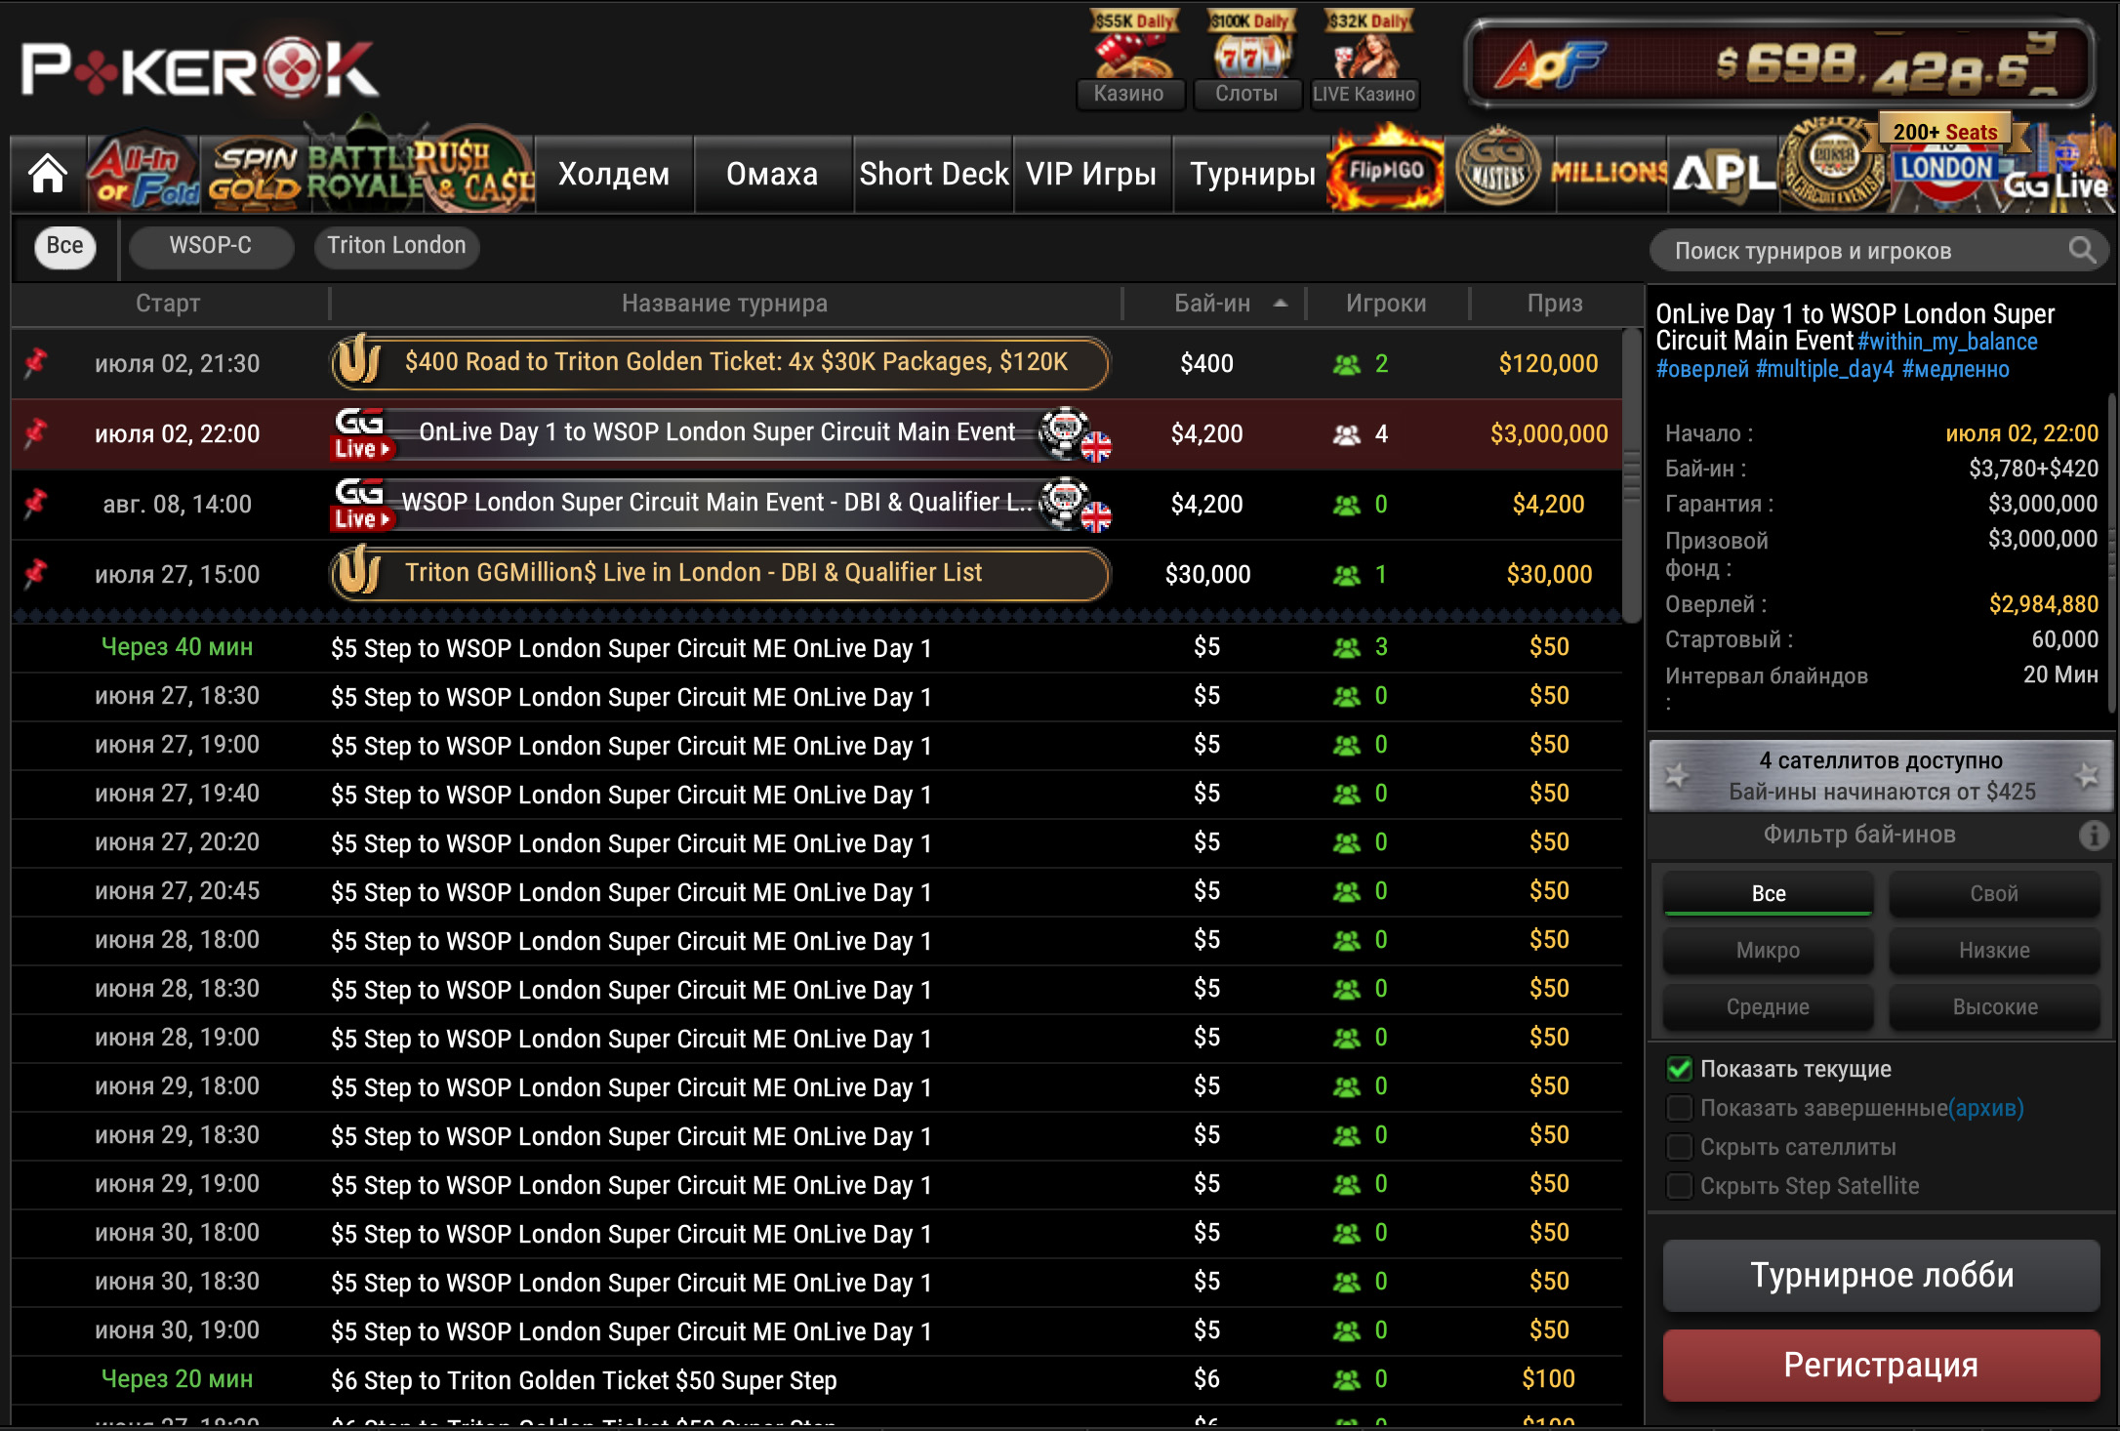Image resolution: width=2120 pixels, height=1431 pixels.
Task: Expand the 4 сателлитов доступно banner
Action: (1881, 776)
